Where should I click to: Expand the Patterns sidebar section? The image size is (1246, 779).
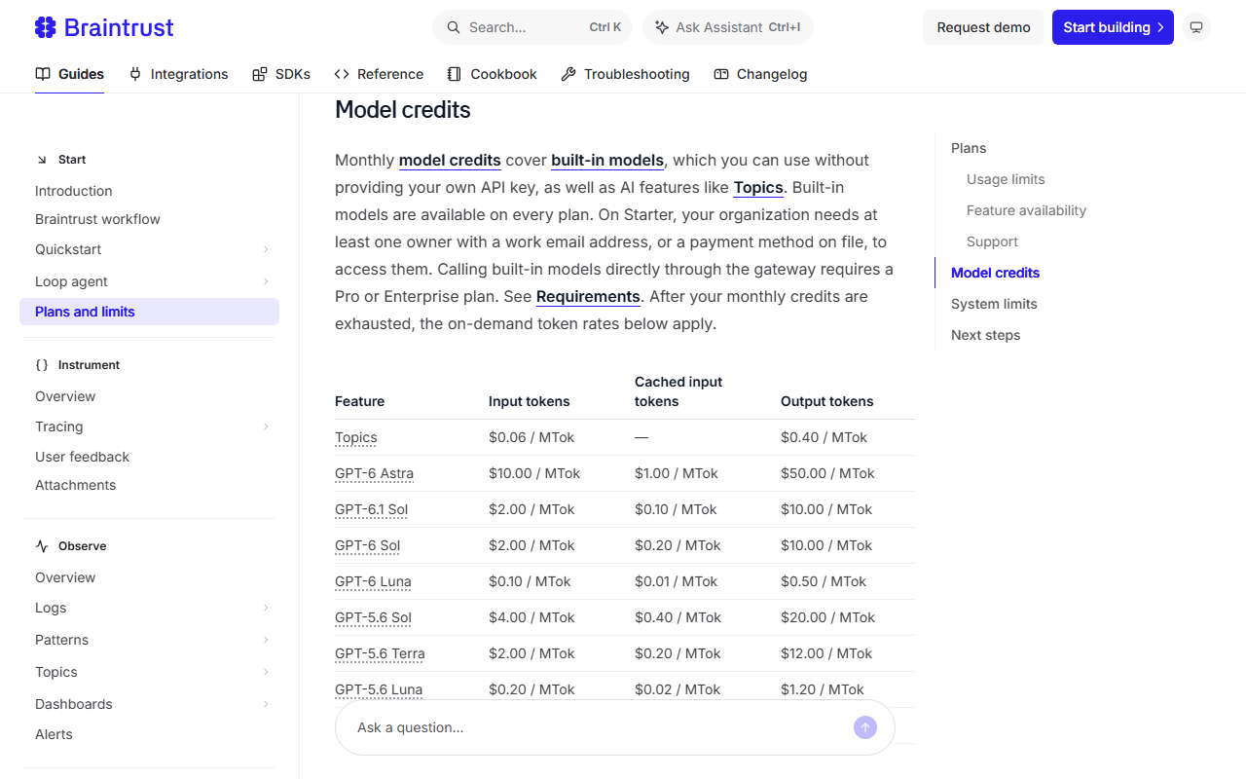[x=266, y=640]
